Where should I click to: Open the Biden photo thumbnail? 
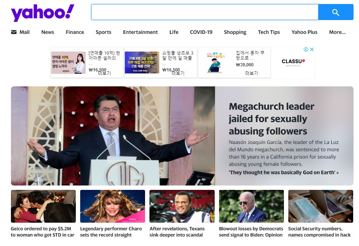[251, 206]
